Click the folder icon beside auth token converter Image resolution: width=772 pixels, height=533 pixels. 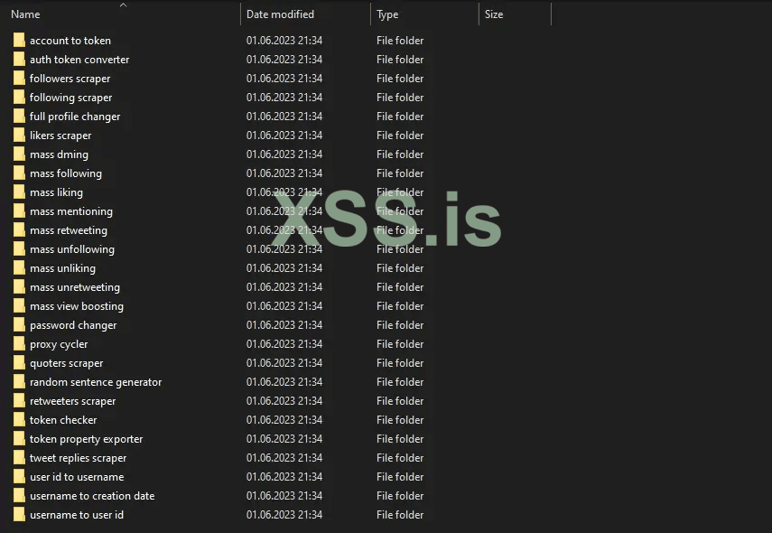19,59
